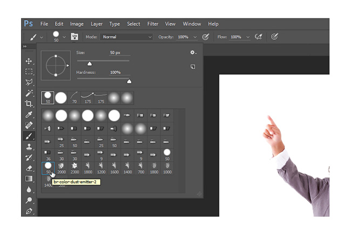Open the brush preset picker dropdown

point(64,37)
